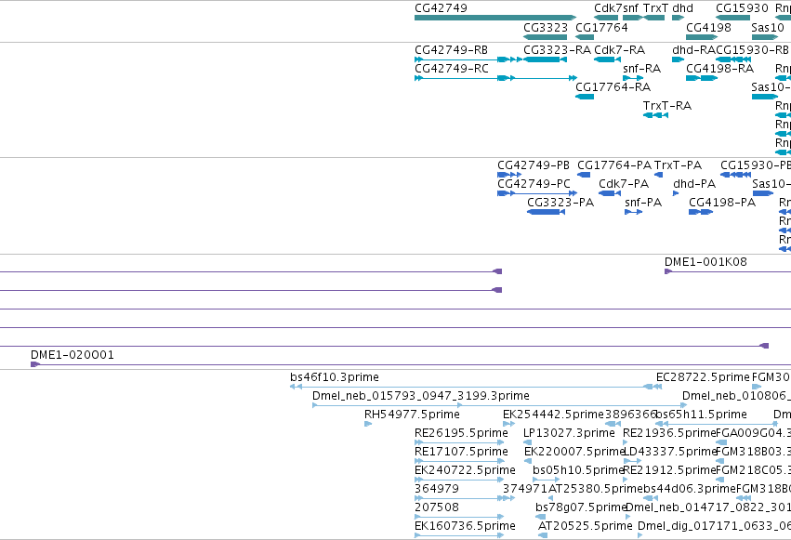
Task: Select BAC clone DME1-020O01
Action: pos(411,364)
